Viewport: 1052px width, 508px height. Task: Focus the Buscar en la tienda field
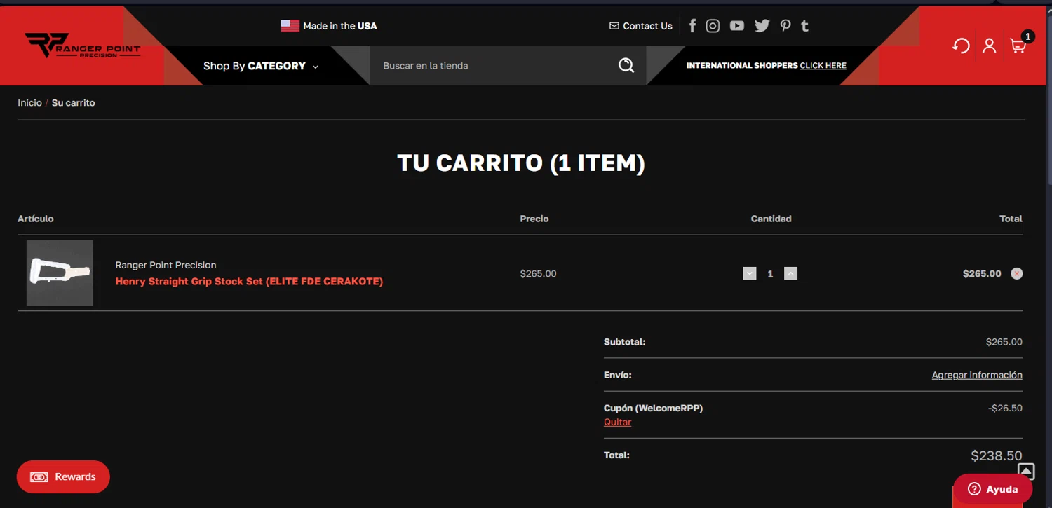pyautogui.click(x=494, y=65)
